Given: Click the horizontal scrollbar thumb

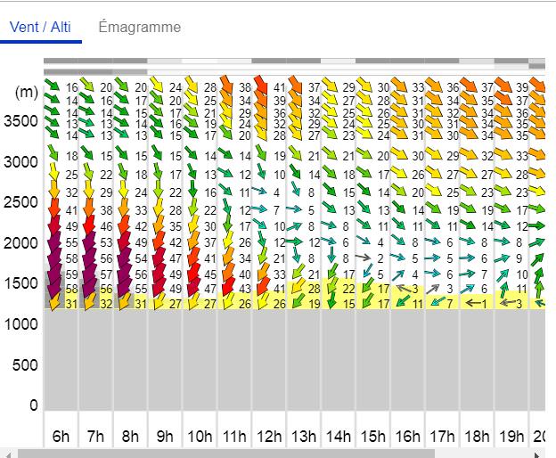Looking at the screenshot, I should point(226,454).
